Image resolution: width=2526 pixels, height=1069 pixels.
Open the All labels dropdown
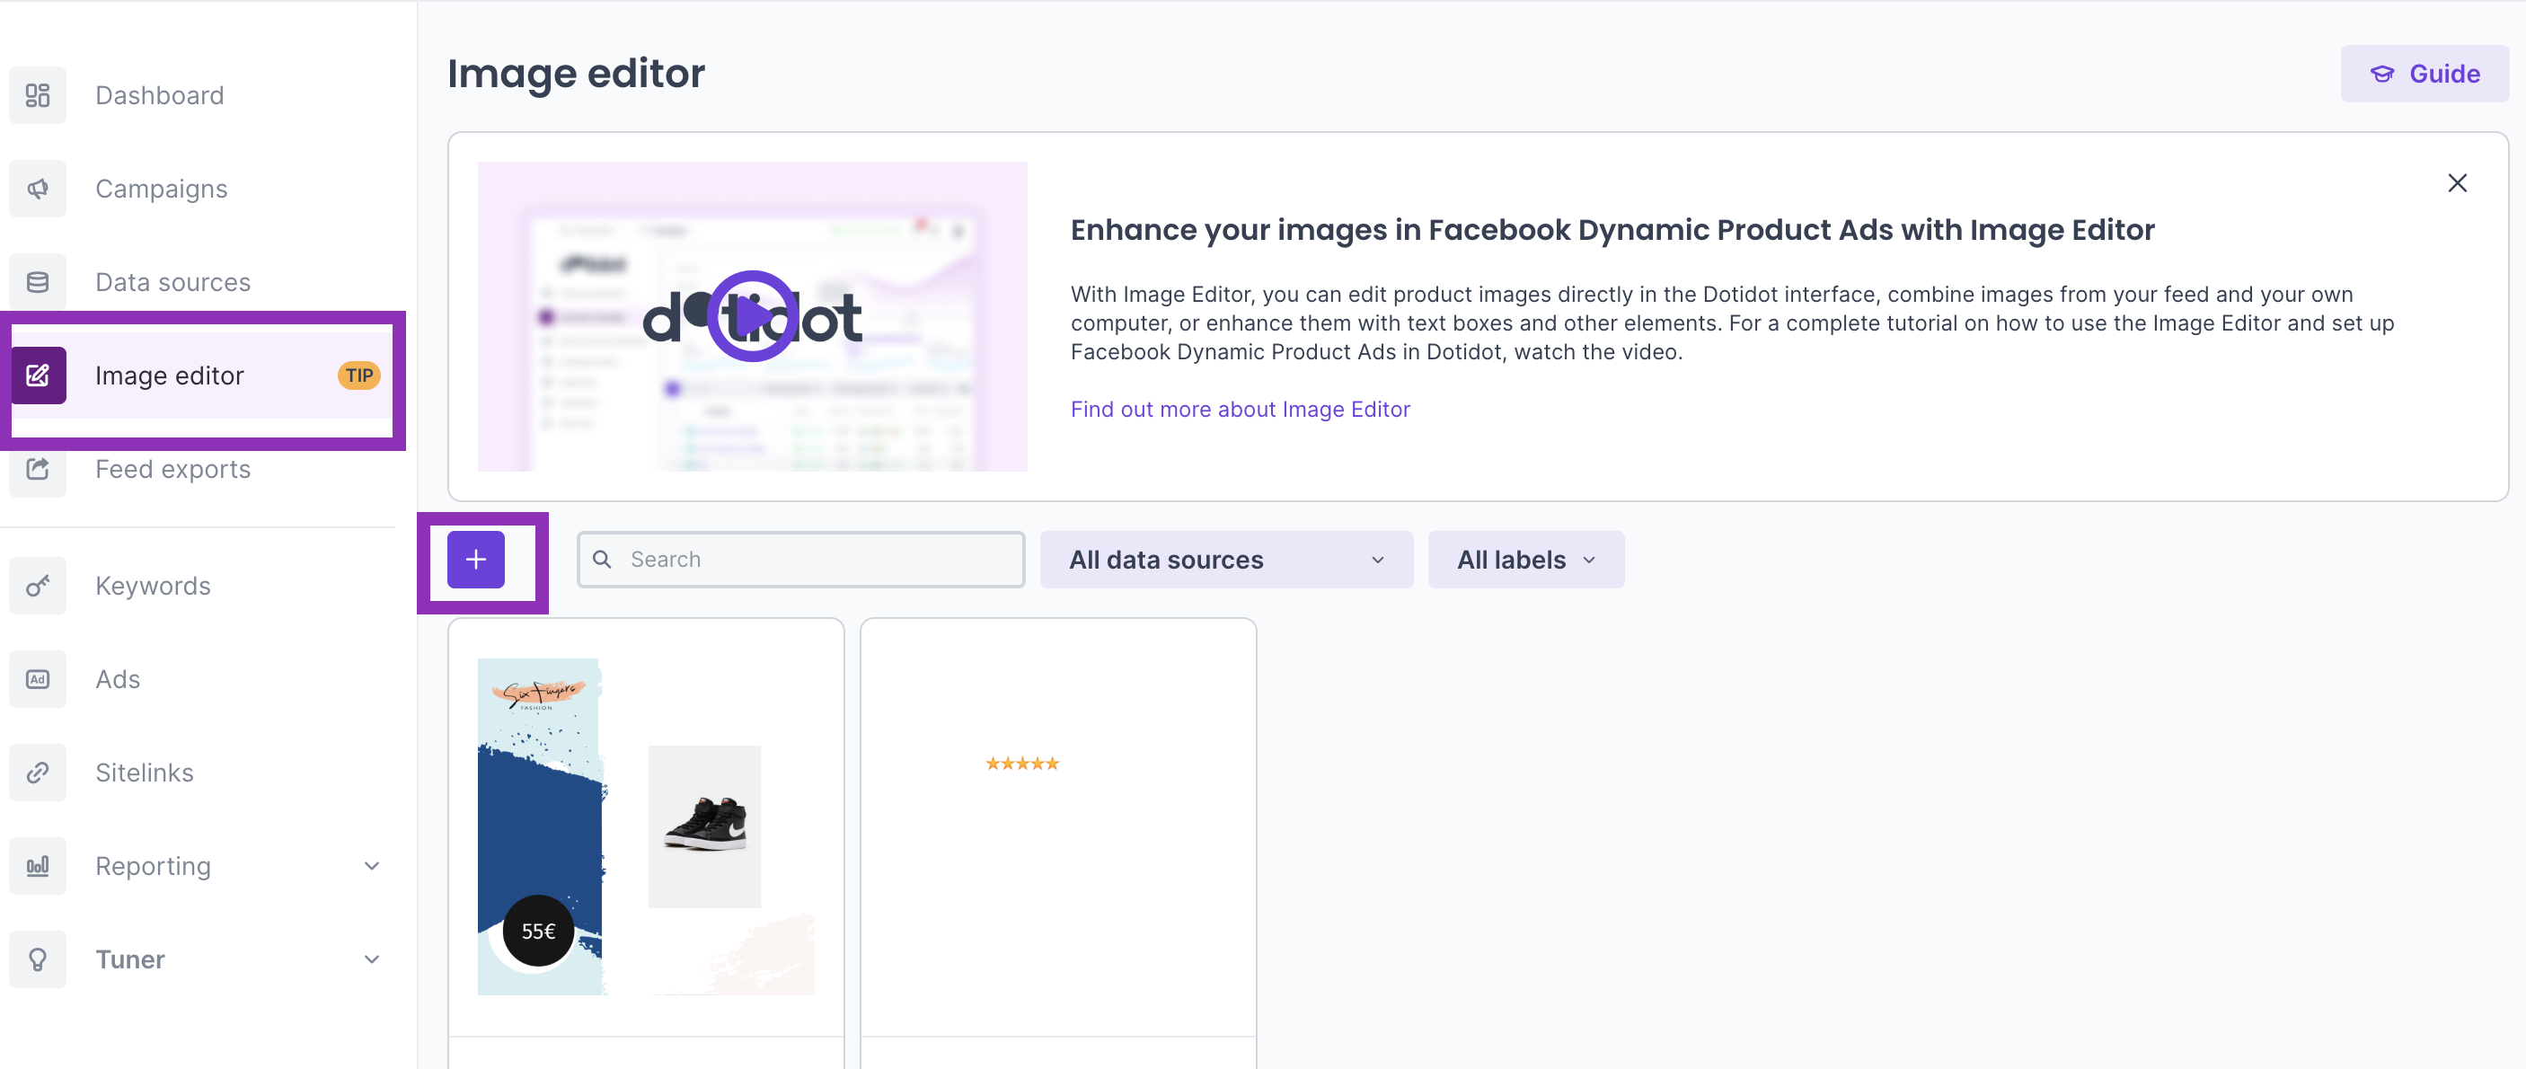1524,560
